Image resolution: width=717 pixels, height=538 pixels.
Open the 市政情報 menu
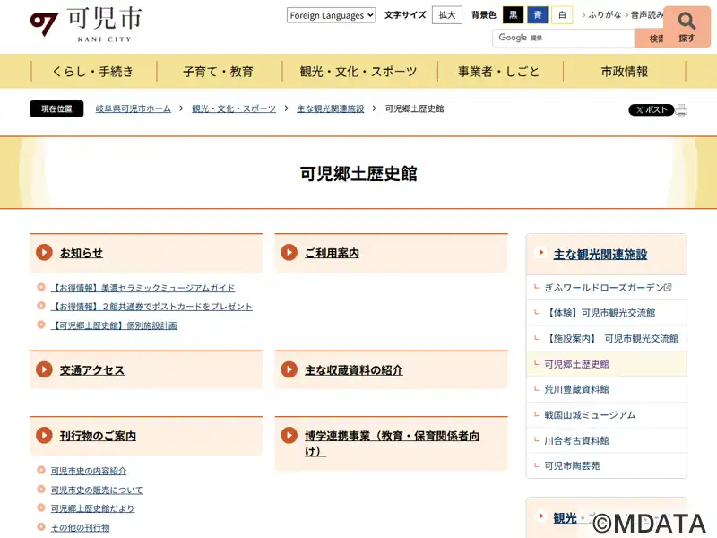[624, 72]
